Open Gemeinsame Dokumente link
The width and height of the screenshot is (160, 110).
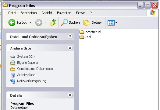(35, 69)
